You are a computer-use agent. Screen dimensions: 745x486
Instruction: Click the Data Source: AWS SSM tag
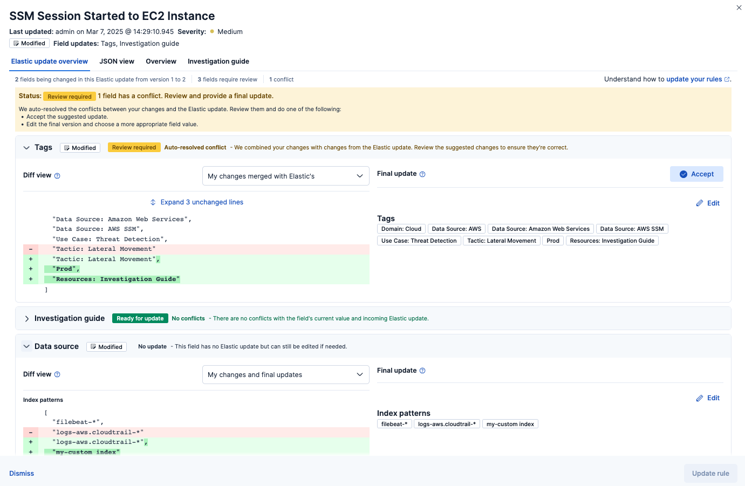tap(632, 229)
